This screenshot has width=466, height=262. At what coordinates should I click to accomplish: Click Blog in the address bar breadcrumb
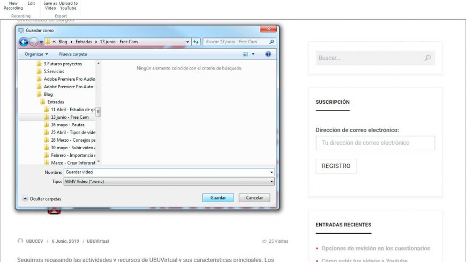(63, 42)
